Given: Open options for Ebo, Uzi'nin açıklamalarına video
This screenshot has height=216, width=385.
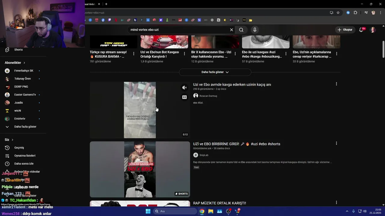Looking at the screenshot, I should tap(337, 54).
